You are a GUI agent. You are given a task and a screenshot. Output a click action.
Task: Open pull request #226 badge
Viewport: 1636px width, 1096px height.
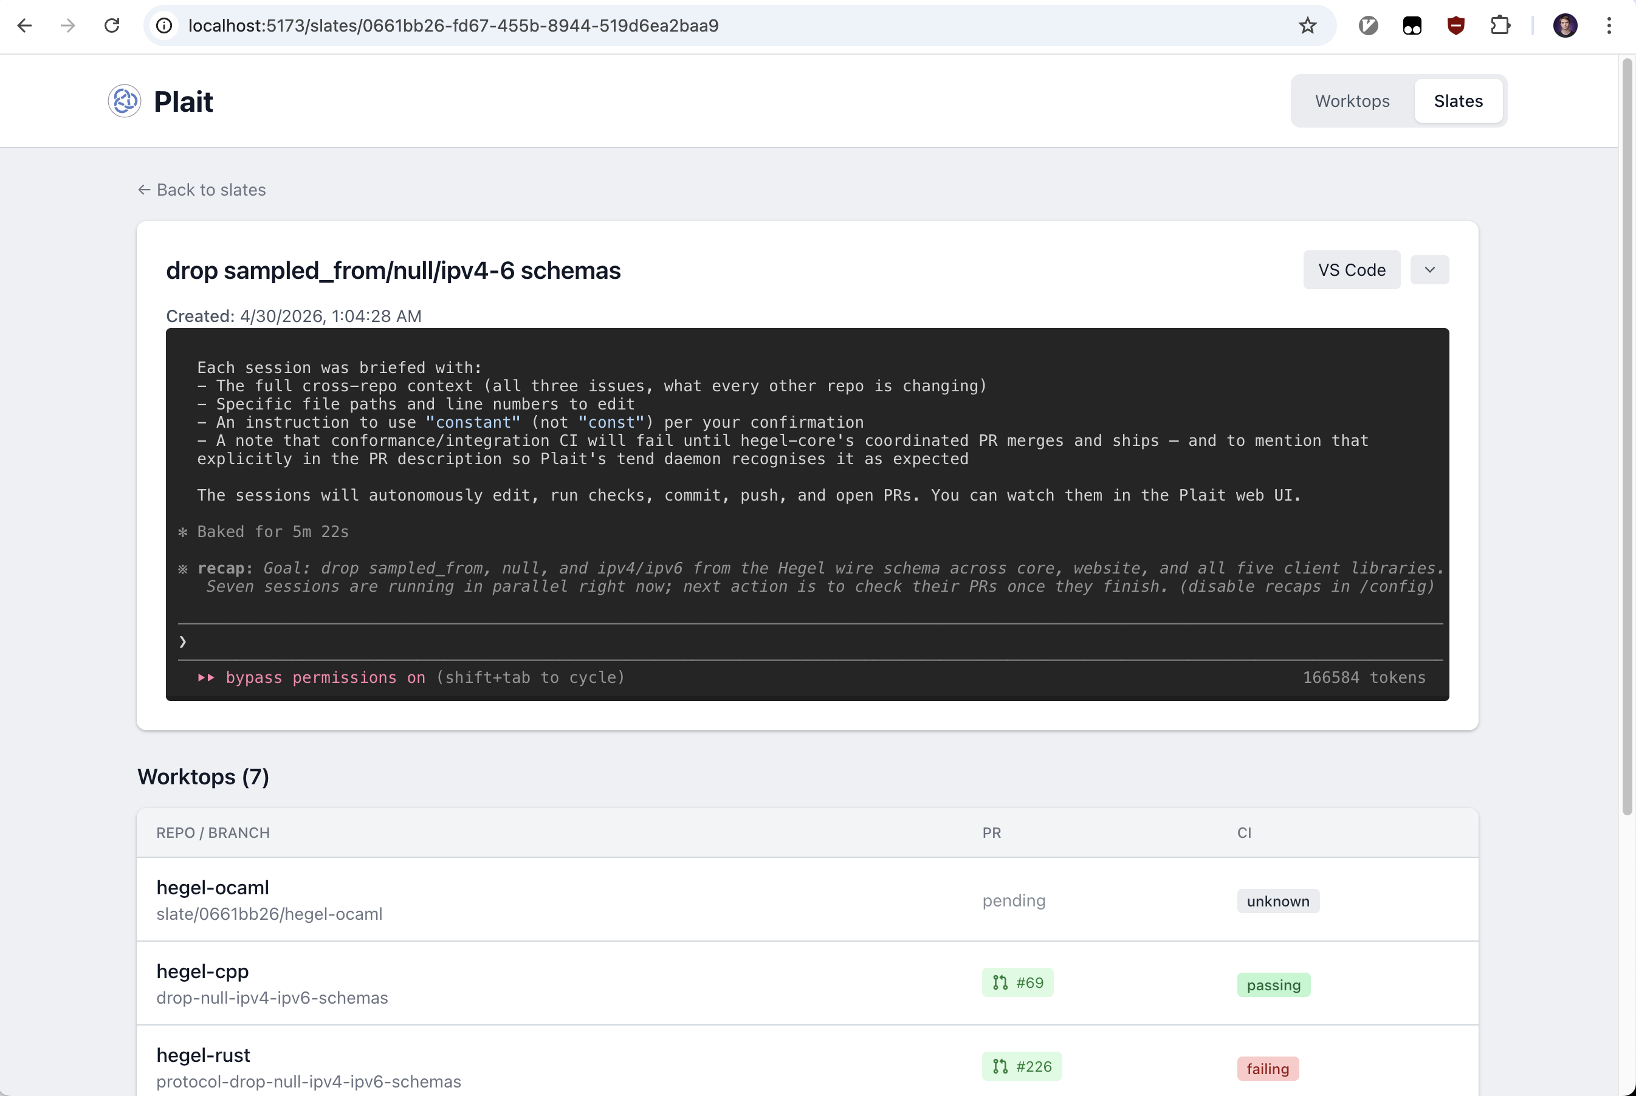click(x=1022, y=1067)
